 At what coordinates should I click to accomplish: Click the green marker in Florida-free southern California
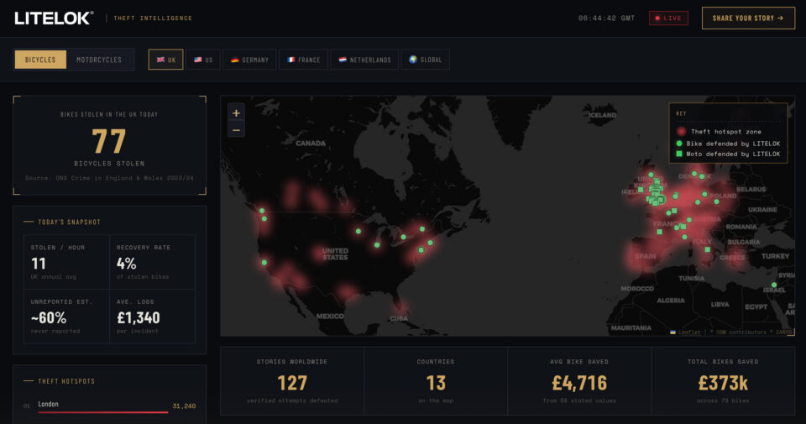(x=264, y=263)
